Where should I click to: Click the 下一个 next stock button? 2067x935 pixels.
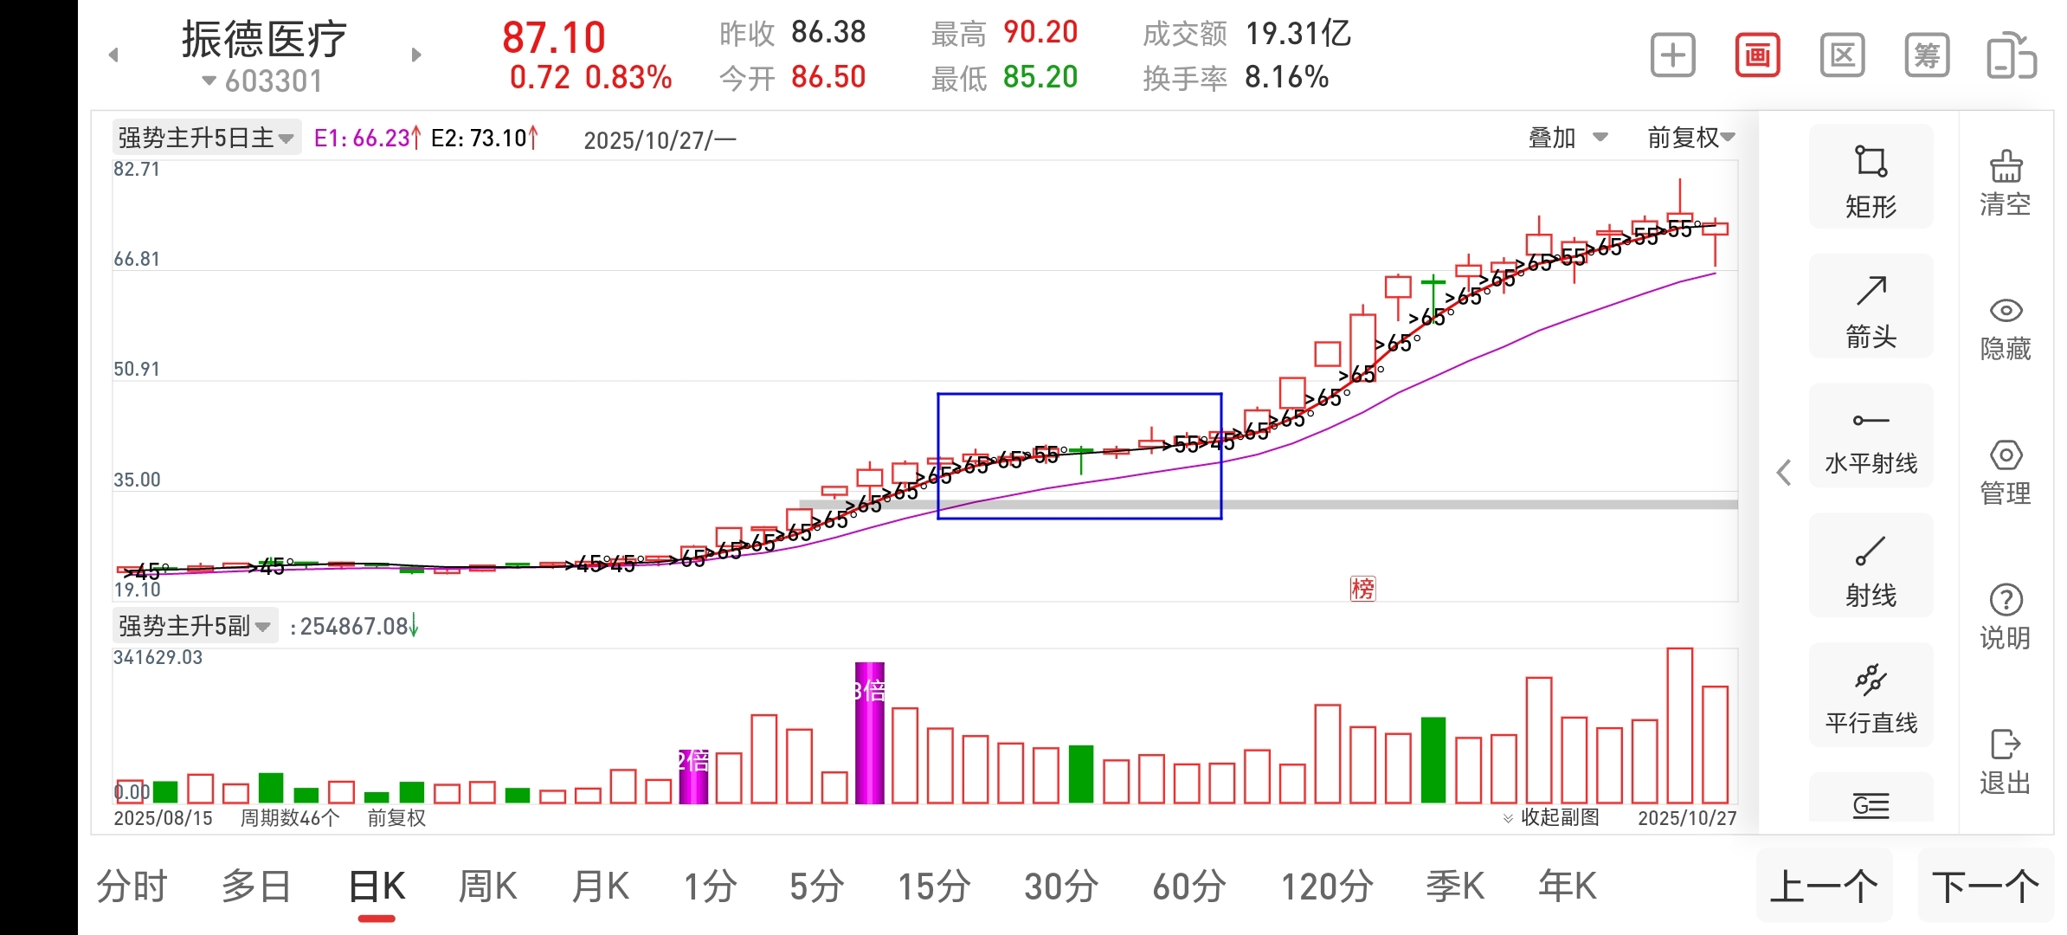1985,887
